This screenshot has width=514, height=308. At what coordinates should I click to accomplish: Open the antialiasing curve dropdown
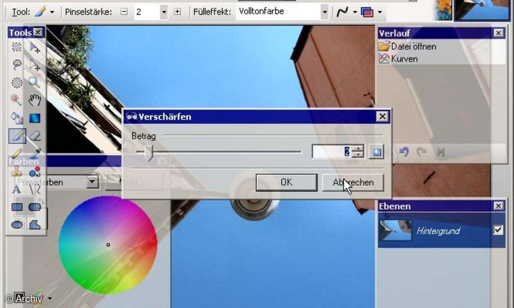click(355, 12)
